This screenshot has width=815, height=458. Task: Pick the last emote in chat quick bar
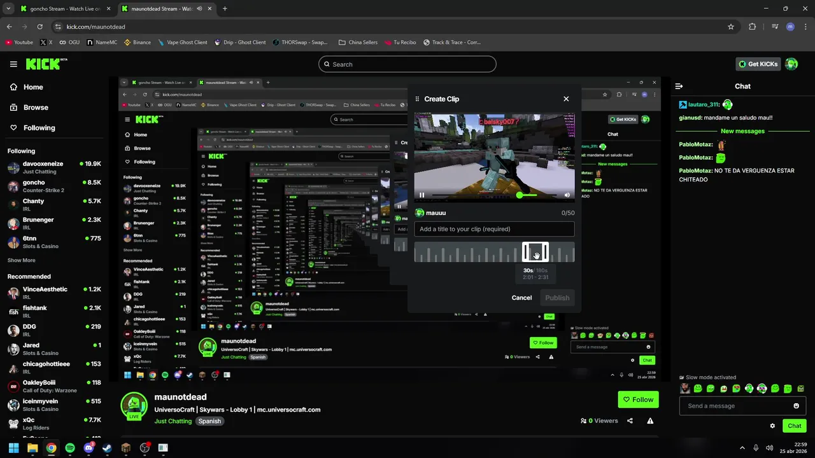(801, 389)
